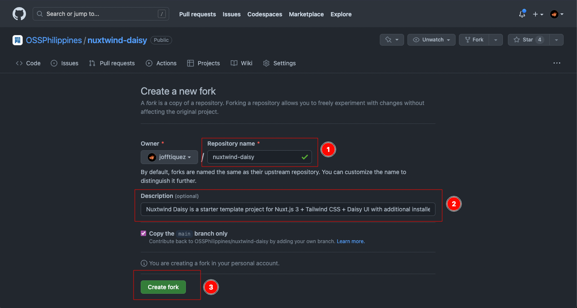The width and height of the screenshot is (577, 308).
Task: Switch to the Code tab
Action: tap(28, 63)
